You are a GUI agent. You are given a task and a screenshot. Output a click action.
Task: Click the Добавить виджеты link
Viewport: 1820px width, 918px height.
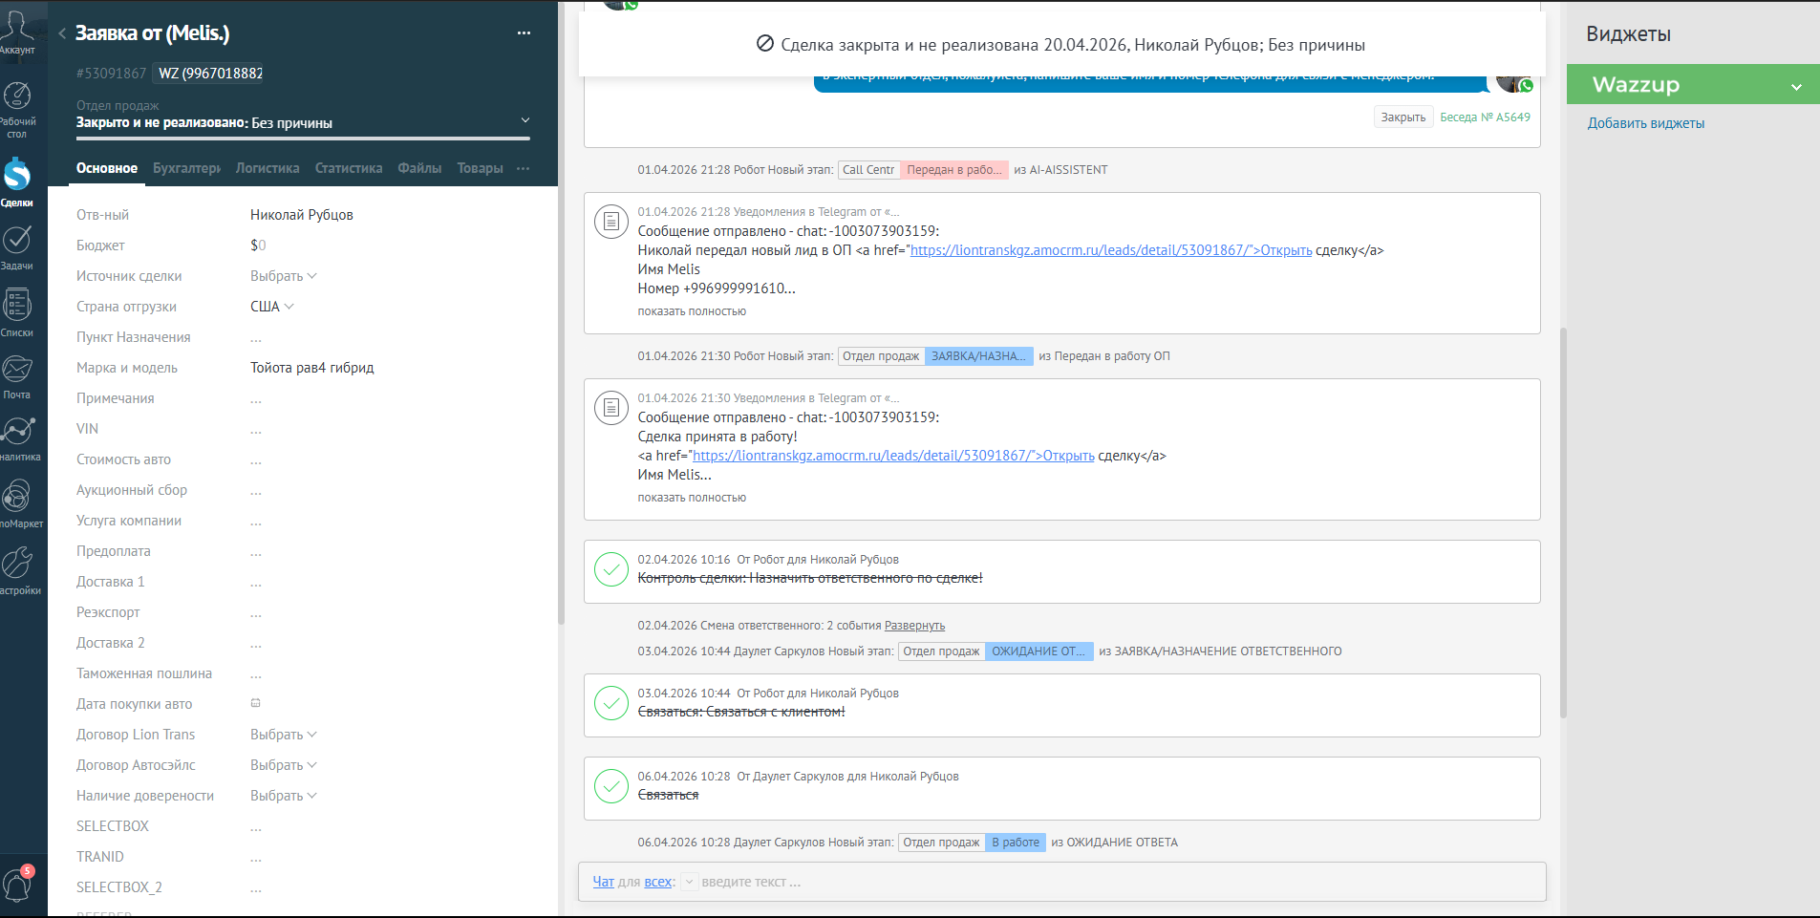[1645, 123]
